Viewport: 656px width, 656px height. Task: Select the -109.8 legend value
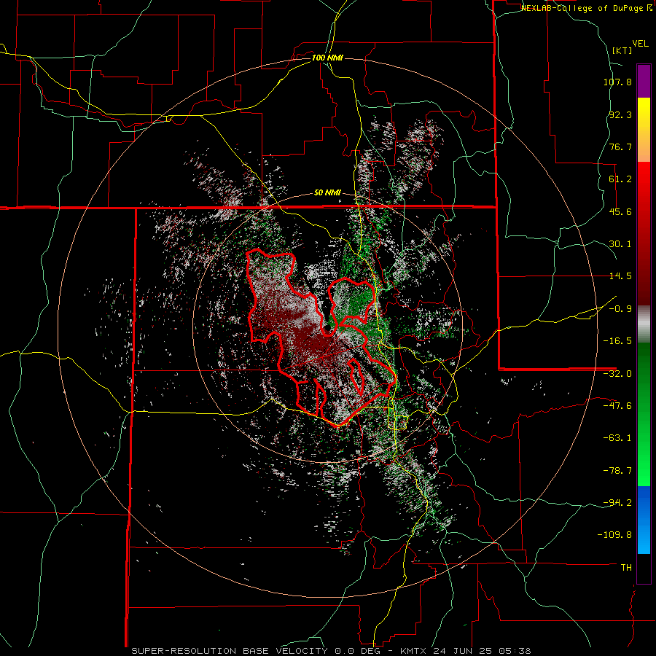click(x=615, y=535)
